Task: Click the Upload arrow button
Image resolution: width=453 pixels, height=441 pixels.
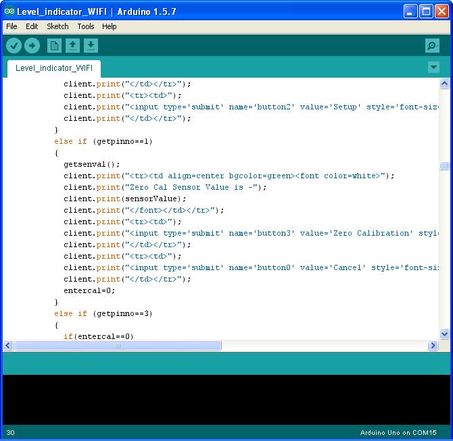Action: click(32, 46)
